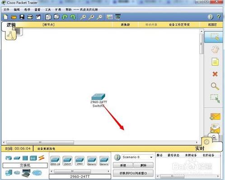
Task: Click the 新建 new scenario button
Action: 123,166
